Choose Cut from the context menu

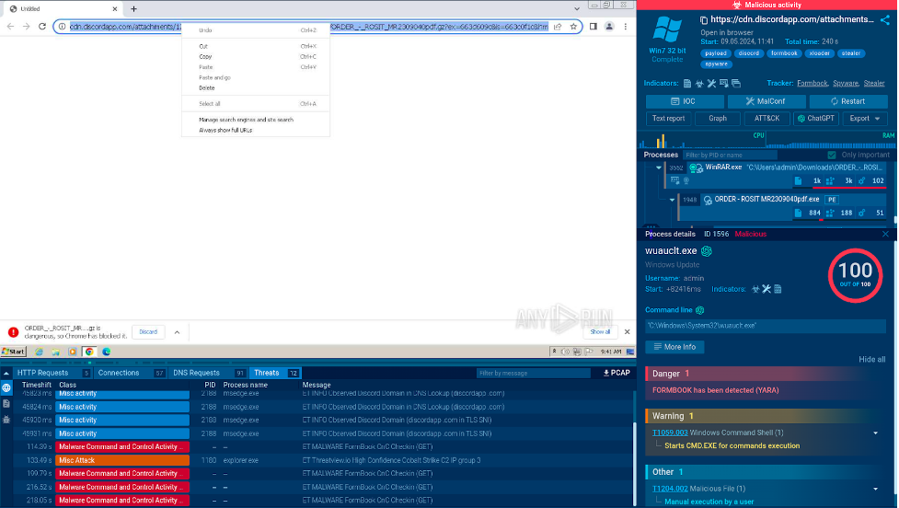click(256, 46)
